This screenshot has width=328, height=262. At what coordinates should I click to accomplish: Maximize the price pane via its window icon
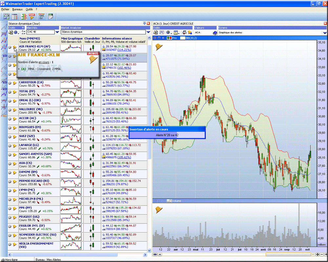pos(159,38)
